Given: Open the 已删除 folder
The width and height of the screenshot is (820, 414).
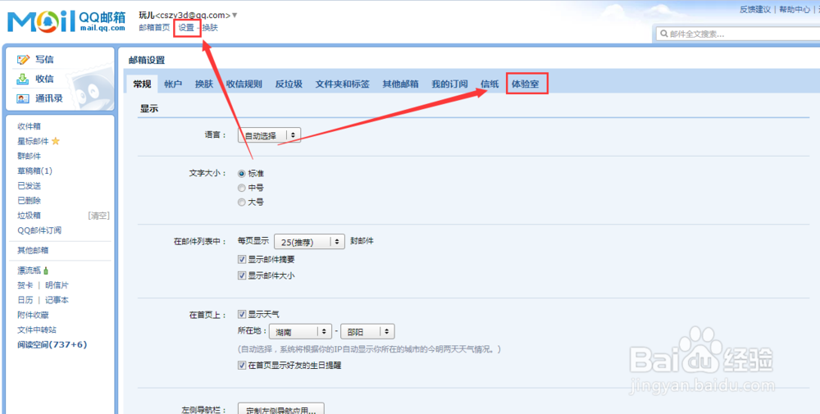Looking at the screenshot, I should pos(29,200).
